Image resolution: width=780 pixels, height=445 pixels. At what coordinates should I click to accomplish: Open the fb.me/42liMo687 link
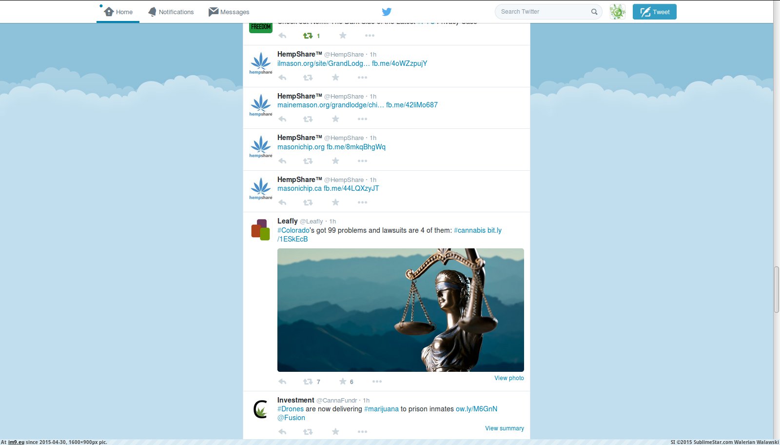click(x=412, y=105)
